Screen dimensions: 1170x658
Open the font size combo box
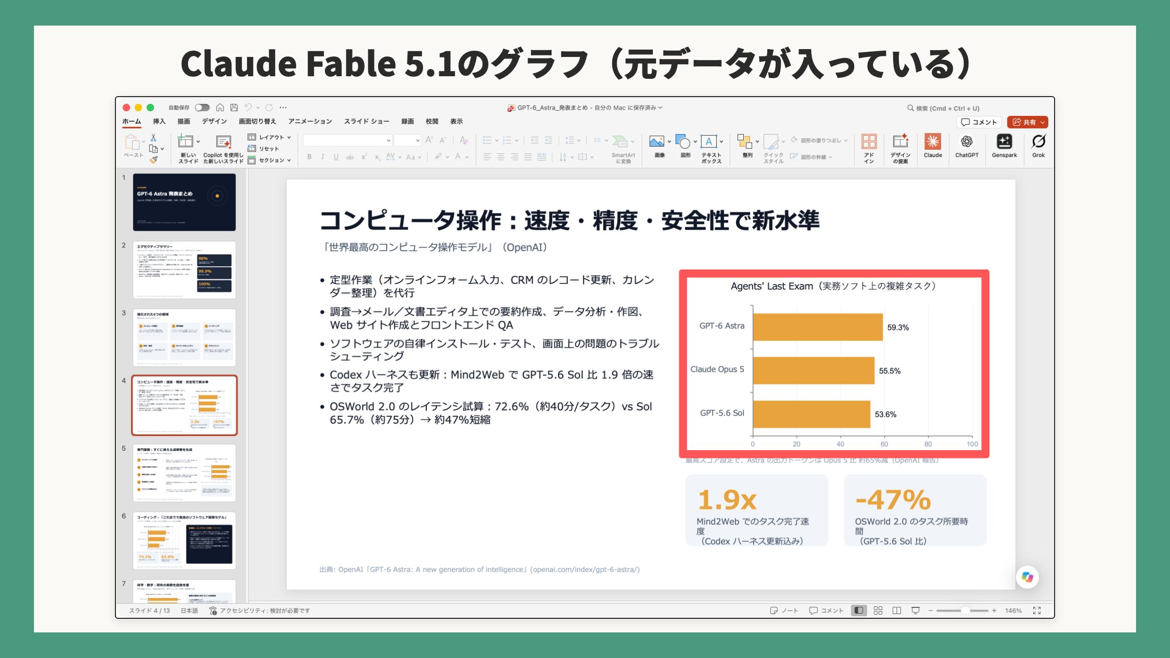coord(407,140)
